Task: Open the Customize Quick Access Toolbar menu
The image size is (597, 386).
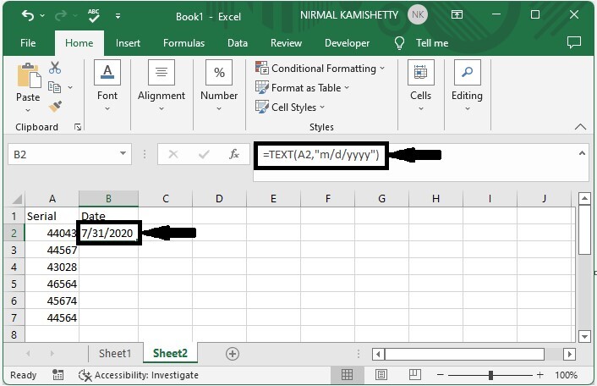Action: coord(118,16)
